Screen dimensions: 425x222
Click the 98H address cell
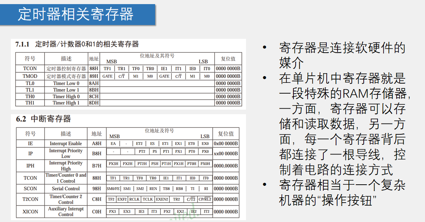pos(97,188)
